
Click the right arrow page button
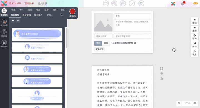[x=18, y=20]
